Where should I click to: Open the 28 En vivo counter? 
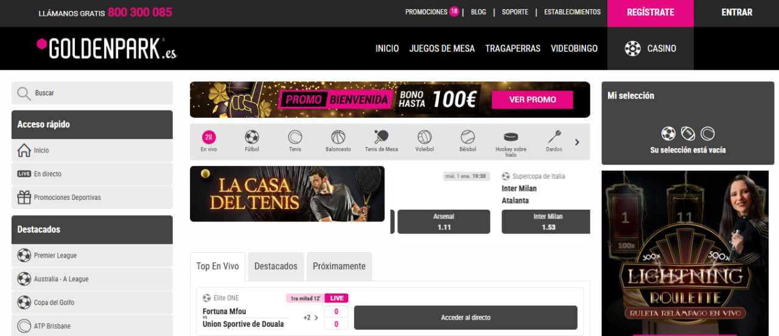[209, 137]
